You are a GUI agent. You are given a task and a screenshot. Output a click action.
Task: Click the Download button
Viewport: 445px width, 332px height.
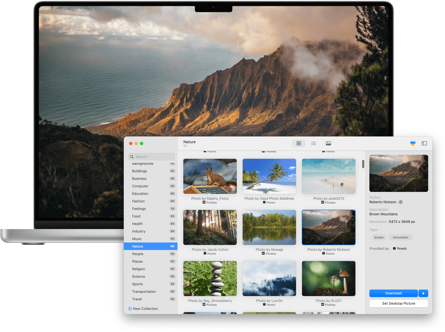click(393, 293)
